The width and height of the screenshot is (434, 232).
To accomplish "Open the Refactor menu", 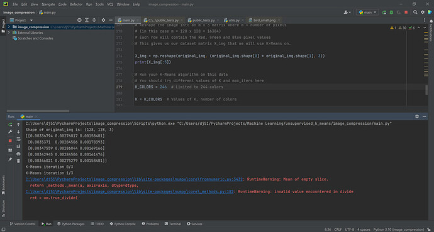I will tap(76, 4).
